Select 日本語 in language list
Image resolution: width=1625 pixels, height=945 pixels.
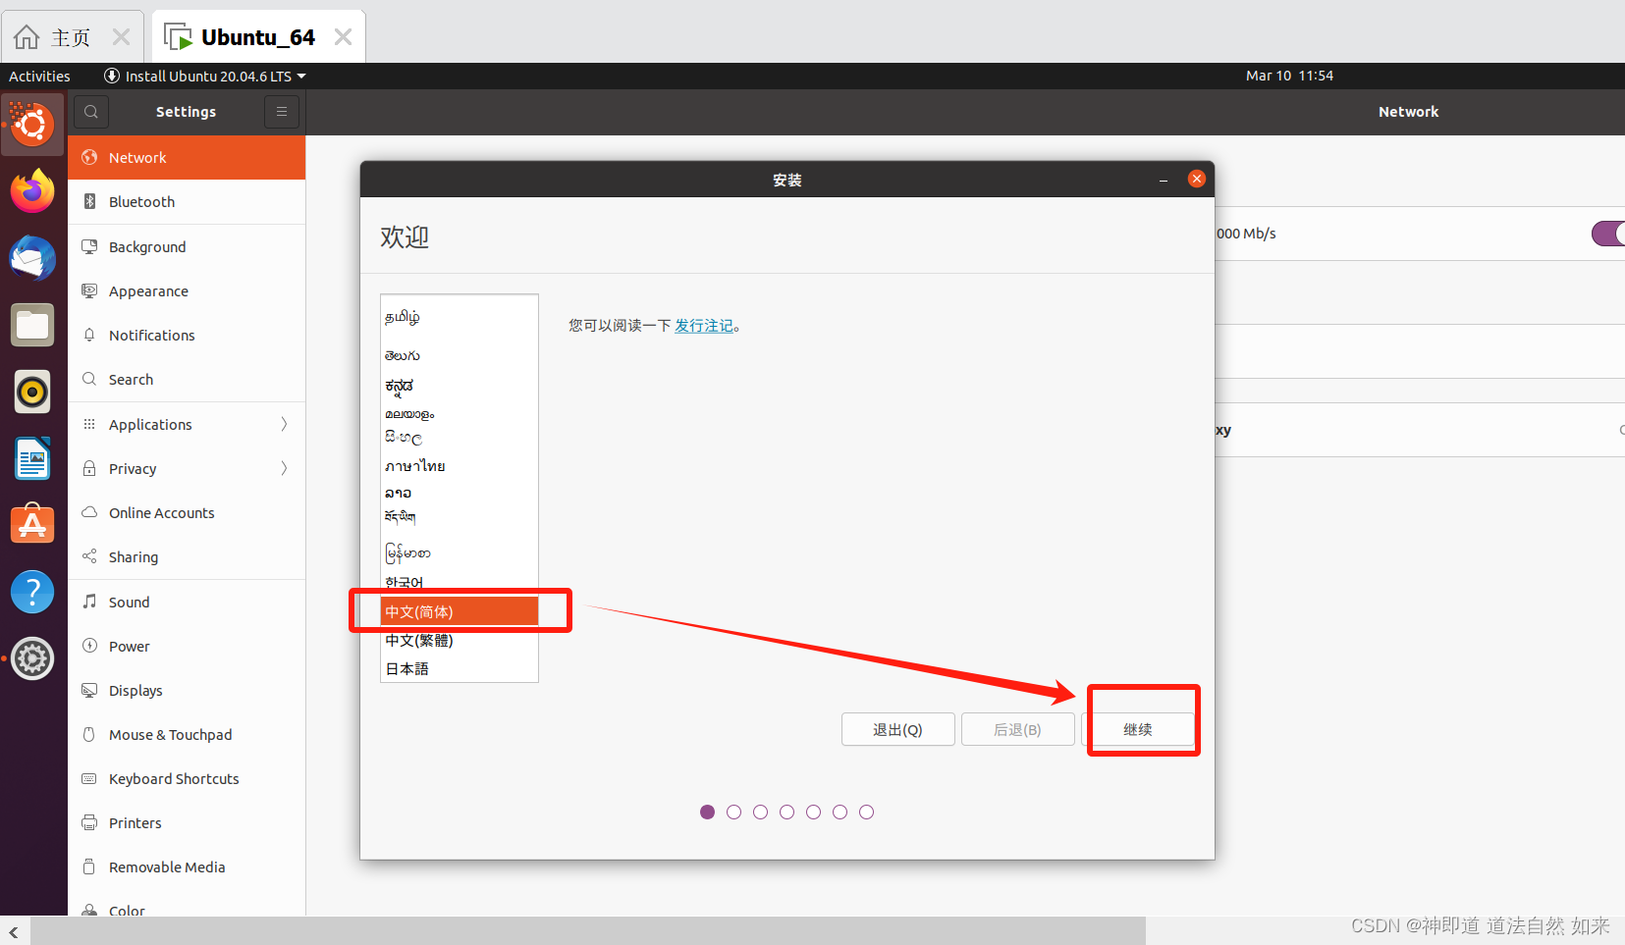tap(460, 668)
